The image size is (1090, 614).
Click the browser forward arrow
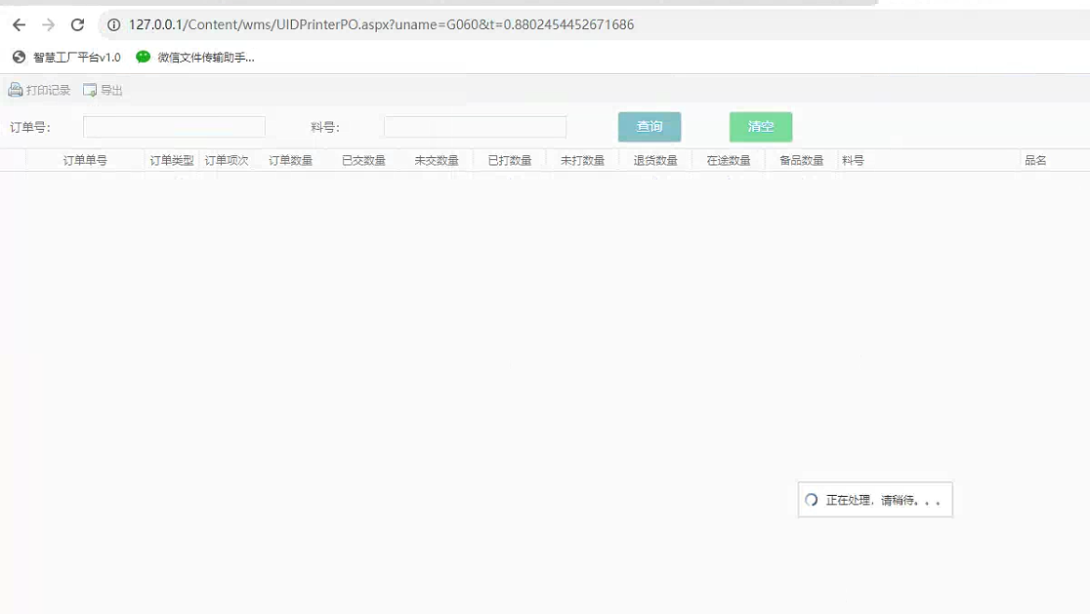pyautogui.click(x=49, y=24)
